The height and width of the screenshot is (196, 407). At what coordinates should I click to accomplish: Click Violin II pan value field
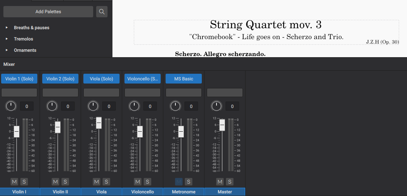[x=68, y=106]
